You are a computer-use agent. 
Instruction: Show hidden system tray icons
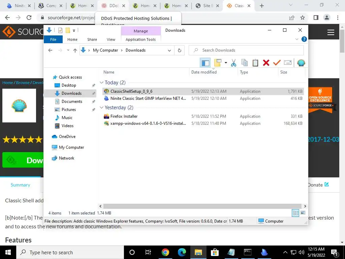pos(285,252)
